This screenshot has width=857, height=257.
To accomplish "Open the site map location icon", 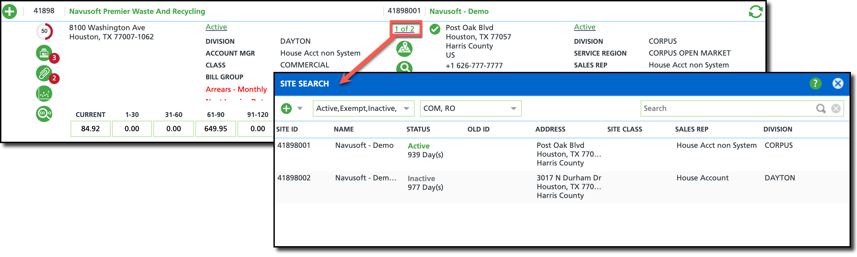I will point(404,48).
